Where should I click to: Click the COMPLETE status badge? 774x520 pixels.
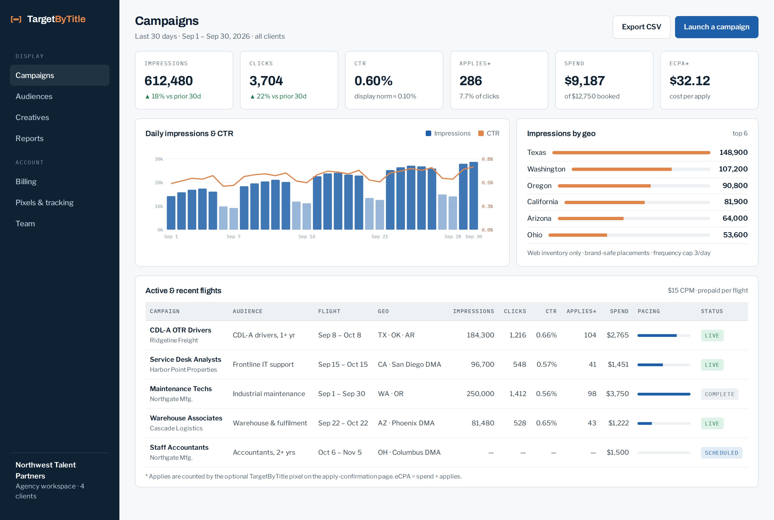coord(719,394)
